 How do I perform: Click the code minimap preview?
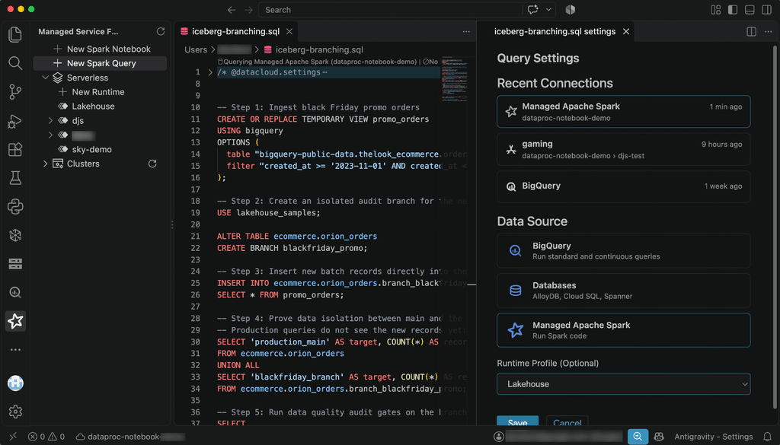pyautogui.click(x=454, y=79)
